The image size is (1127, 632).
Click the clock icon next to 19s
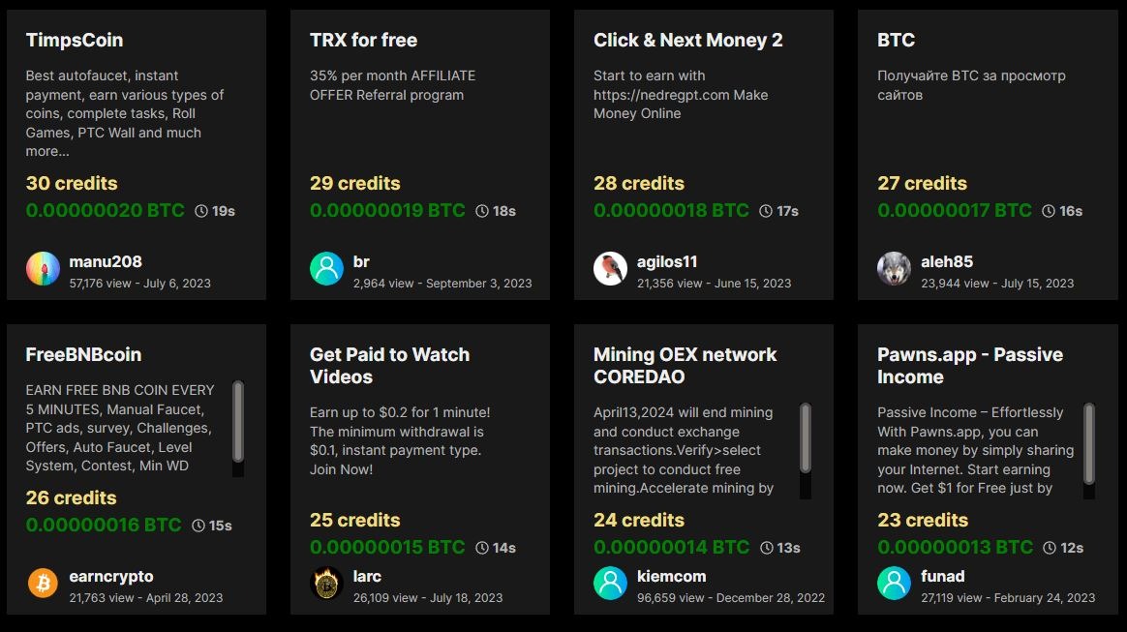201,211
